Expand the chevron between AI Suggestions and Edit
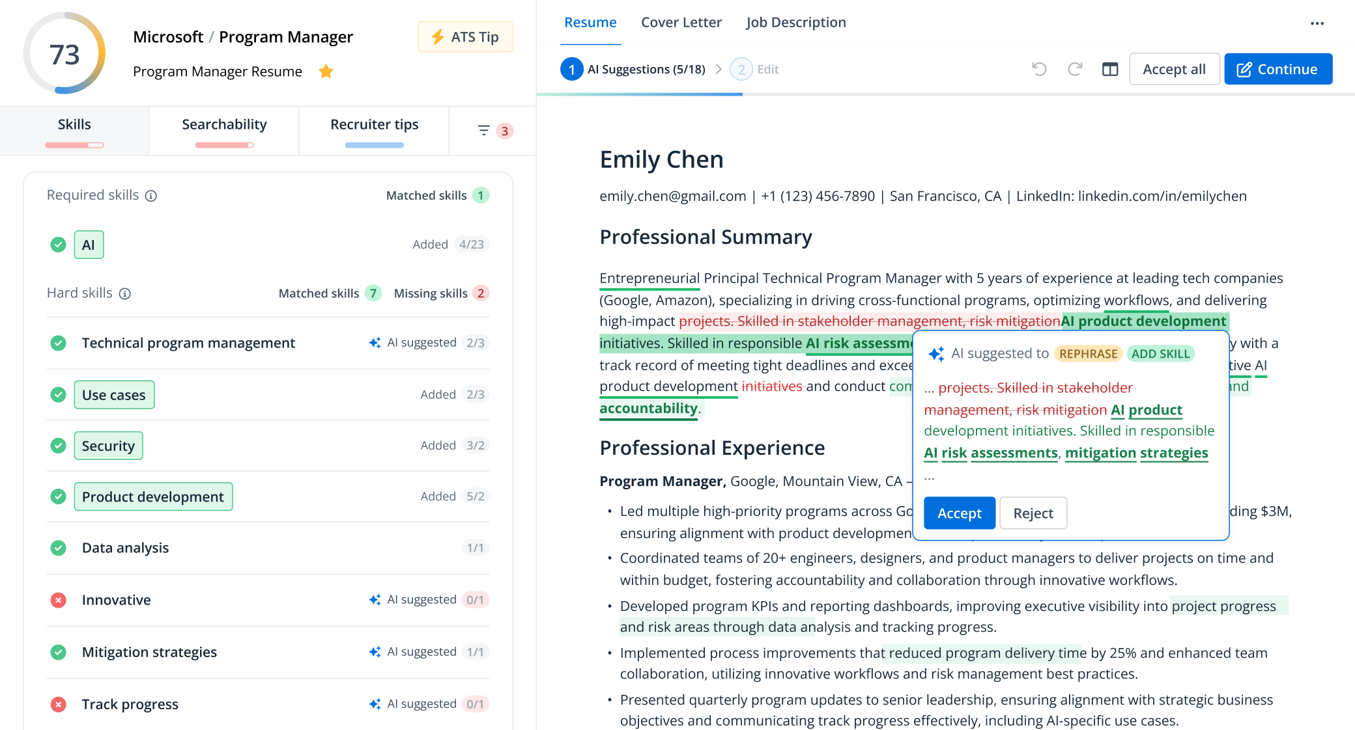The width and height of the screenshot is (1355, 730). (719, 69)
